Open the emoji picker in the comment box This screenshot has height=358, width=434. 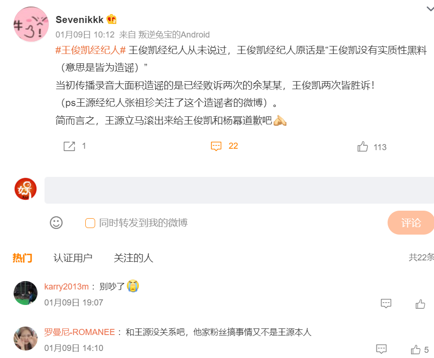(57, 223)
